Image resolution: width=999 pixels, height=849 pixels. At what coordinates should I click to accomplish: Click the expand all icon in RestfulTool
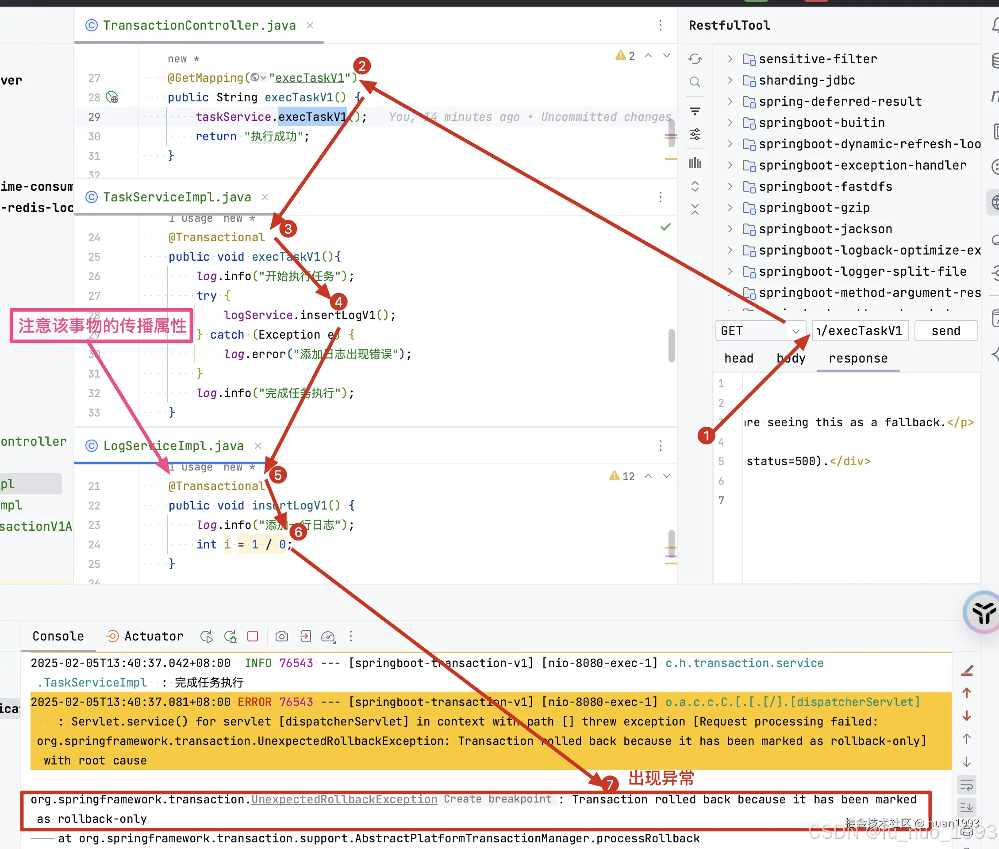tap(695, 186)
